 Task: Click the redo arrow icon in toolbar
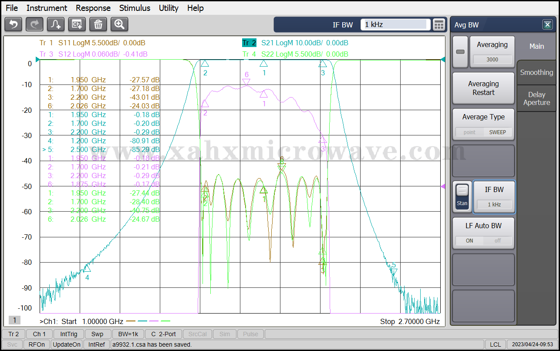(34, 24)
